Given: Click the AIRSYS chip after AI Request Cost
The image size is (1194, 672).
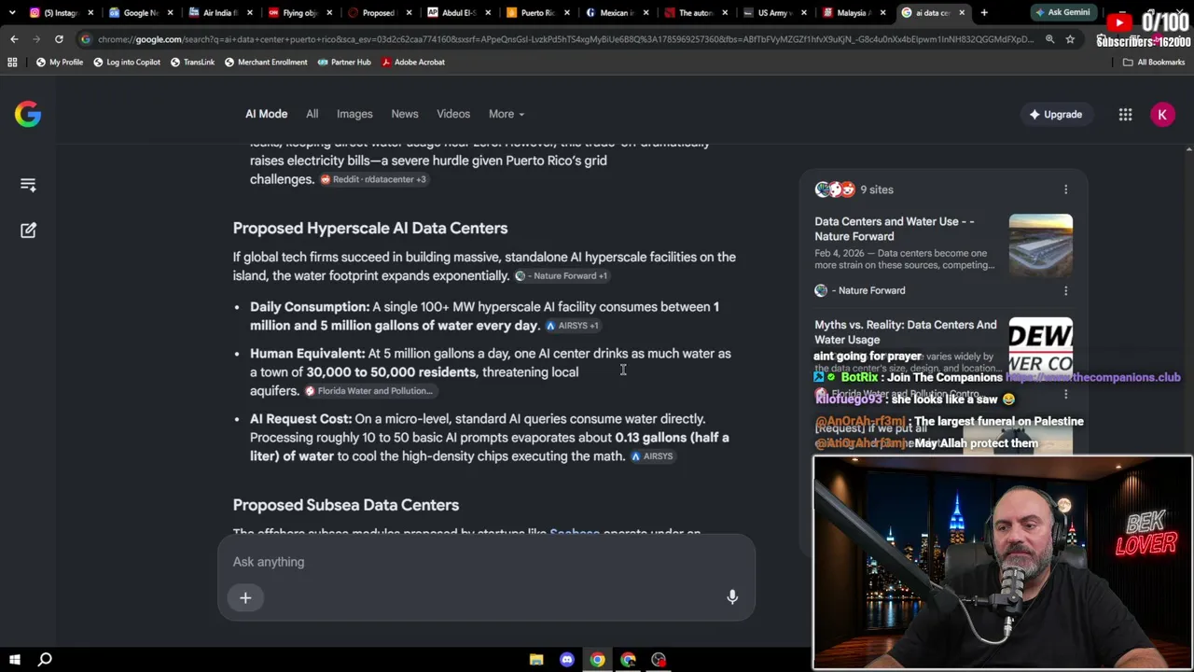Looking at the screenshot, I should (652, 456).
